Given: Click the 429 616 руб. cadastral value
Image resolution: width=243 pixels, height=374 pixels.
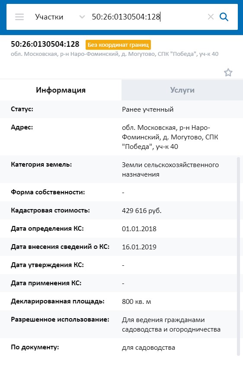Looking at the screenshot, I should point(142,211).
